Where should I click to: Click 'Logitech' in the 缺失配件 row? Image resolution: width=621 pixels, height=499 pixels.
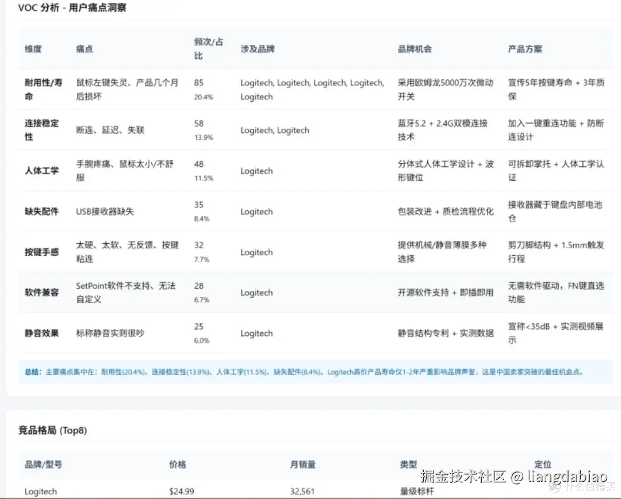click(x=256, y=212)
